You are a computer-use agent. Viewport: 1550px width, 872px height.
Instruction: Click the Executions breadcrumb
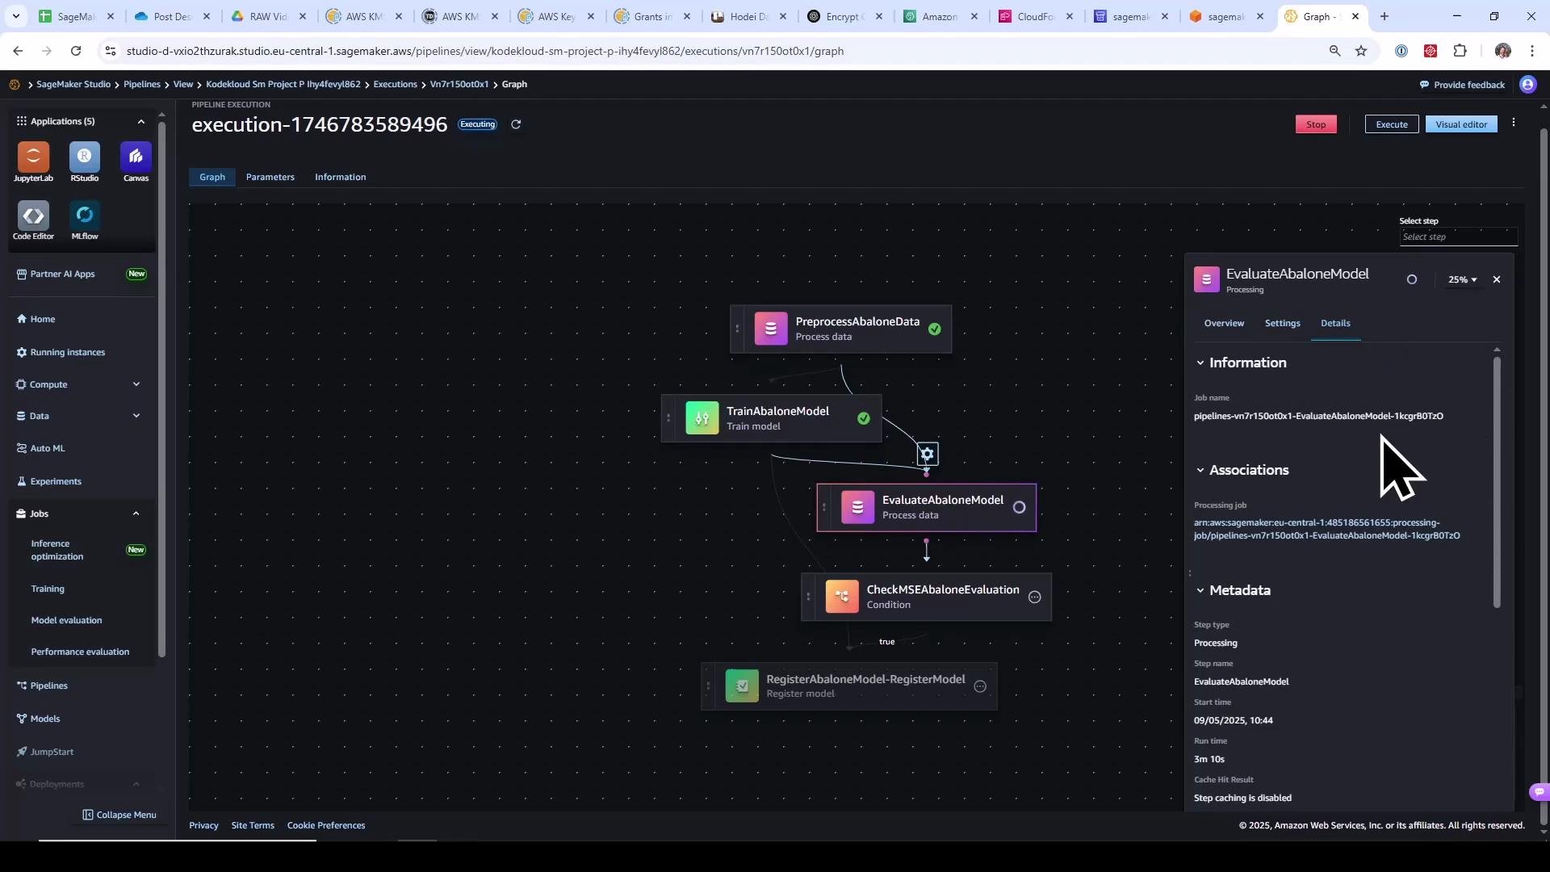point(395,84)
